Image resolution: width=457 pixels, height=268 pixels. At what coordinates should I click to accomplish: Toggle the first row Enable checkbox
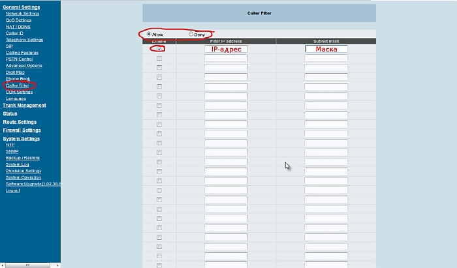click(x=159, y=49)
